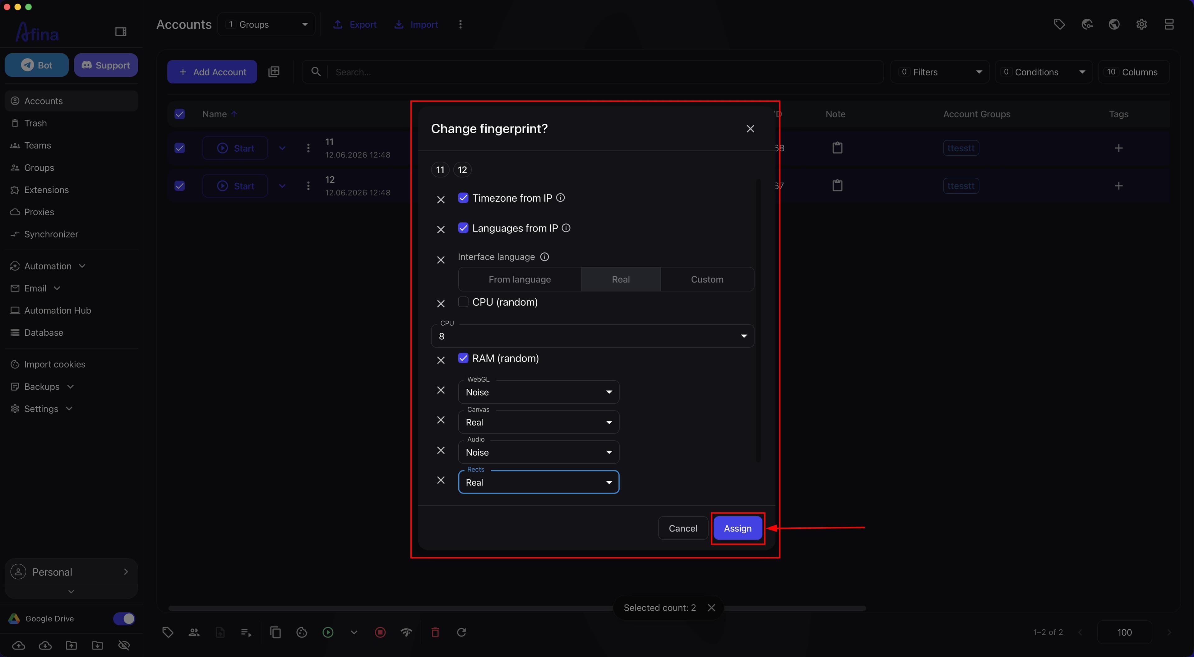This screenshot has width=1194, height=657.
Task: Open the Rects dropdown
Action: pyautogui.click(x=539, y=482)
